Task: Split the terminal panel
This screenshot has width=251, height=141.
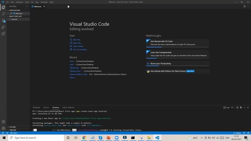Action: [238, 108]
